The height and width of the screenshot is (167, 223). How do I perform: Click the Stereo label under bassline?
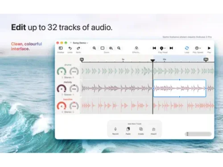click(68, 112)
